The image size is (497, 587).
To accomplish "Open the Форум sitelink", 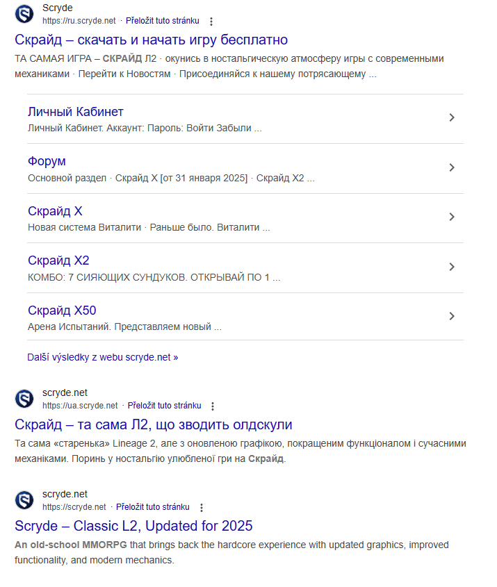I will pos(47,160).
